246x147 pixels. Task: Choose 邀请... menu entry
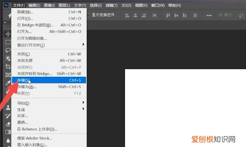49,122
